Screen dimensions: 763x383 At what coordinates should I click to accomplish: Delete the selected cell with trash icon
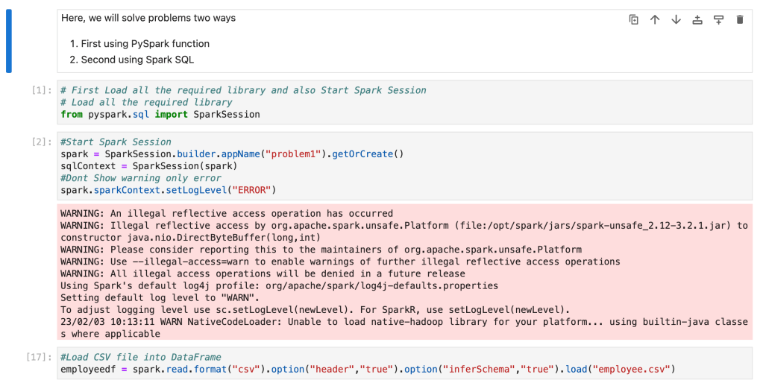pos(740,20)
